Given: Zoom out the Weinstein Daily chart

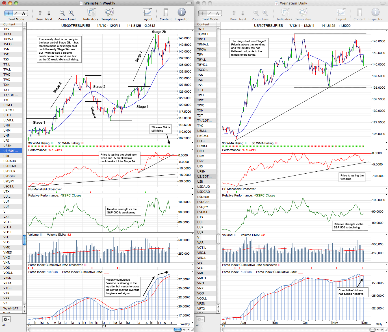Looking at the screenshot, I should pyautogui.click(x=256, y=13).
